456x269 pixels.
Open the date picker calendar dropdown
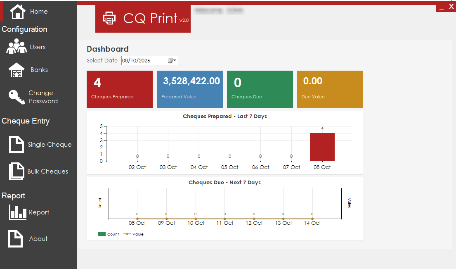pyautogui.click(x=172, y=61)
